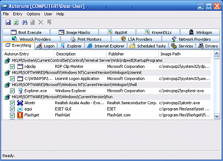Click the Find binoculars toolbar icon
This screenshot has width=223, height=161.
coord(25,22)
